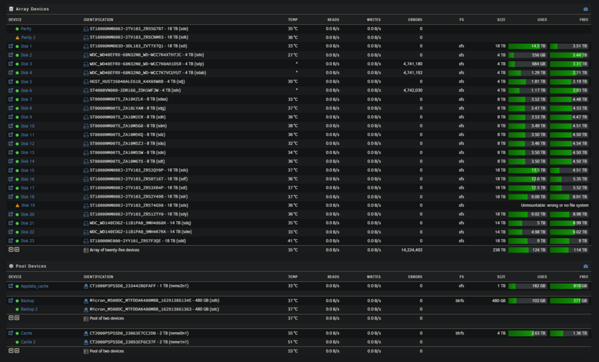Viewport: 599px width, 362px height.
Task: Open the browse icon for the Backup pool
Action: [x=11, y=300]
